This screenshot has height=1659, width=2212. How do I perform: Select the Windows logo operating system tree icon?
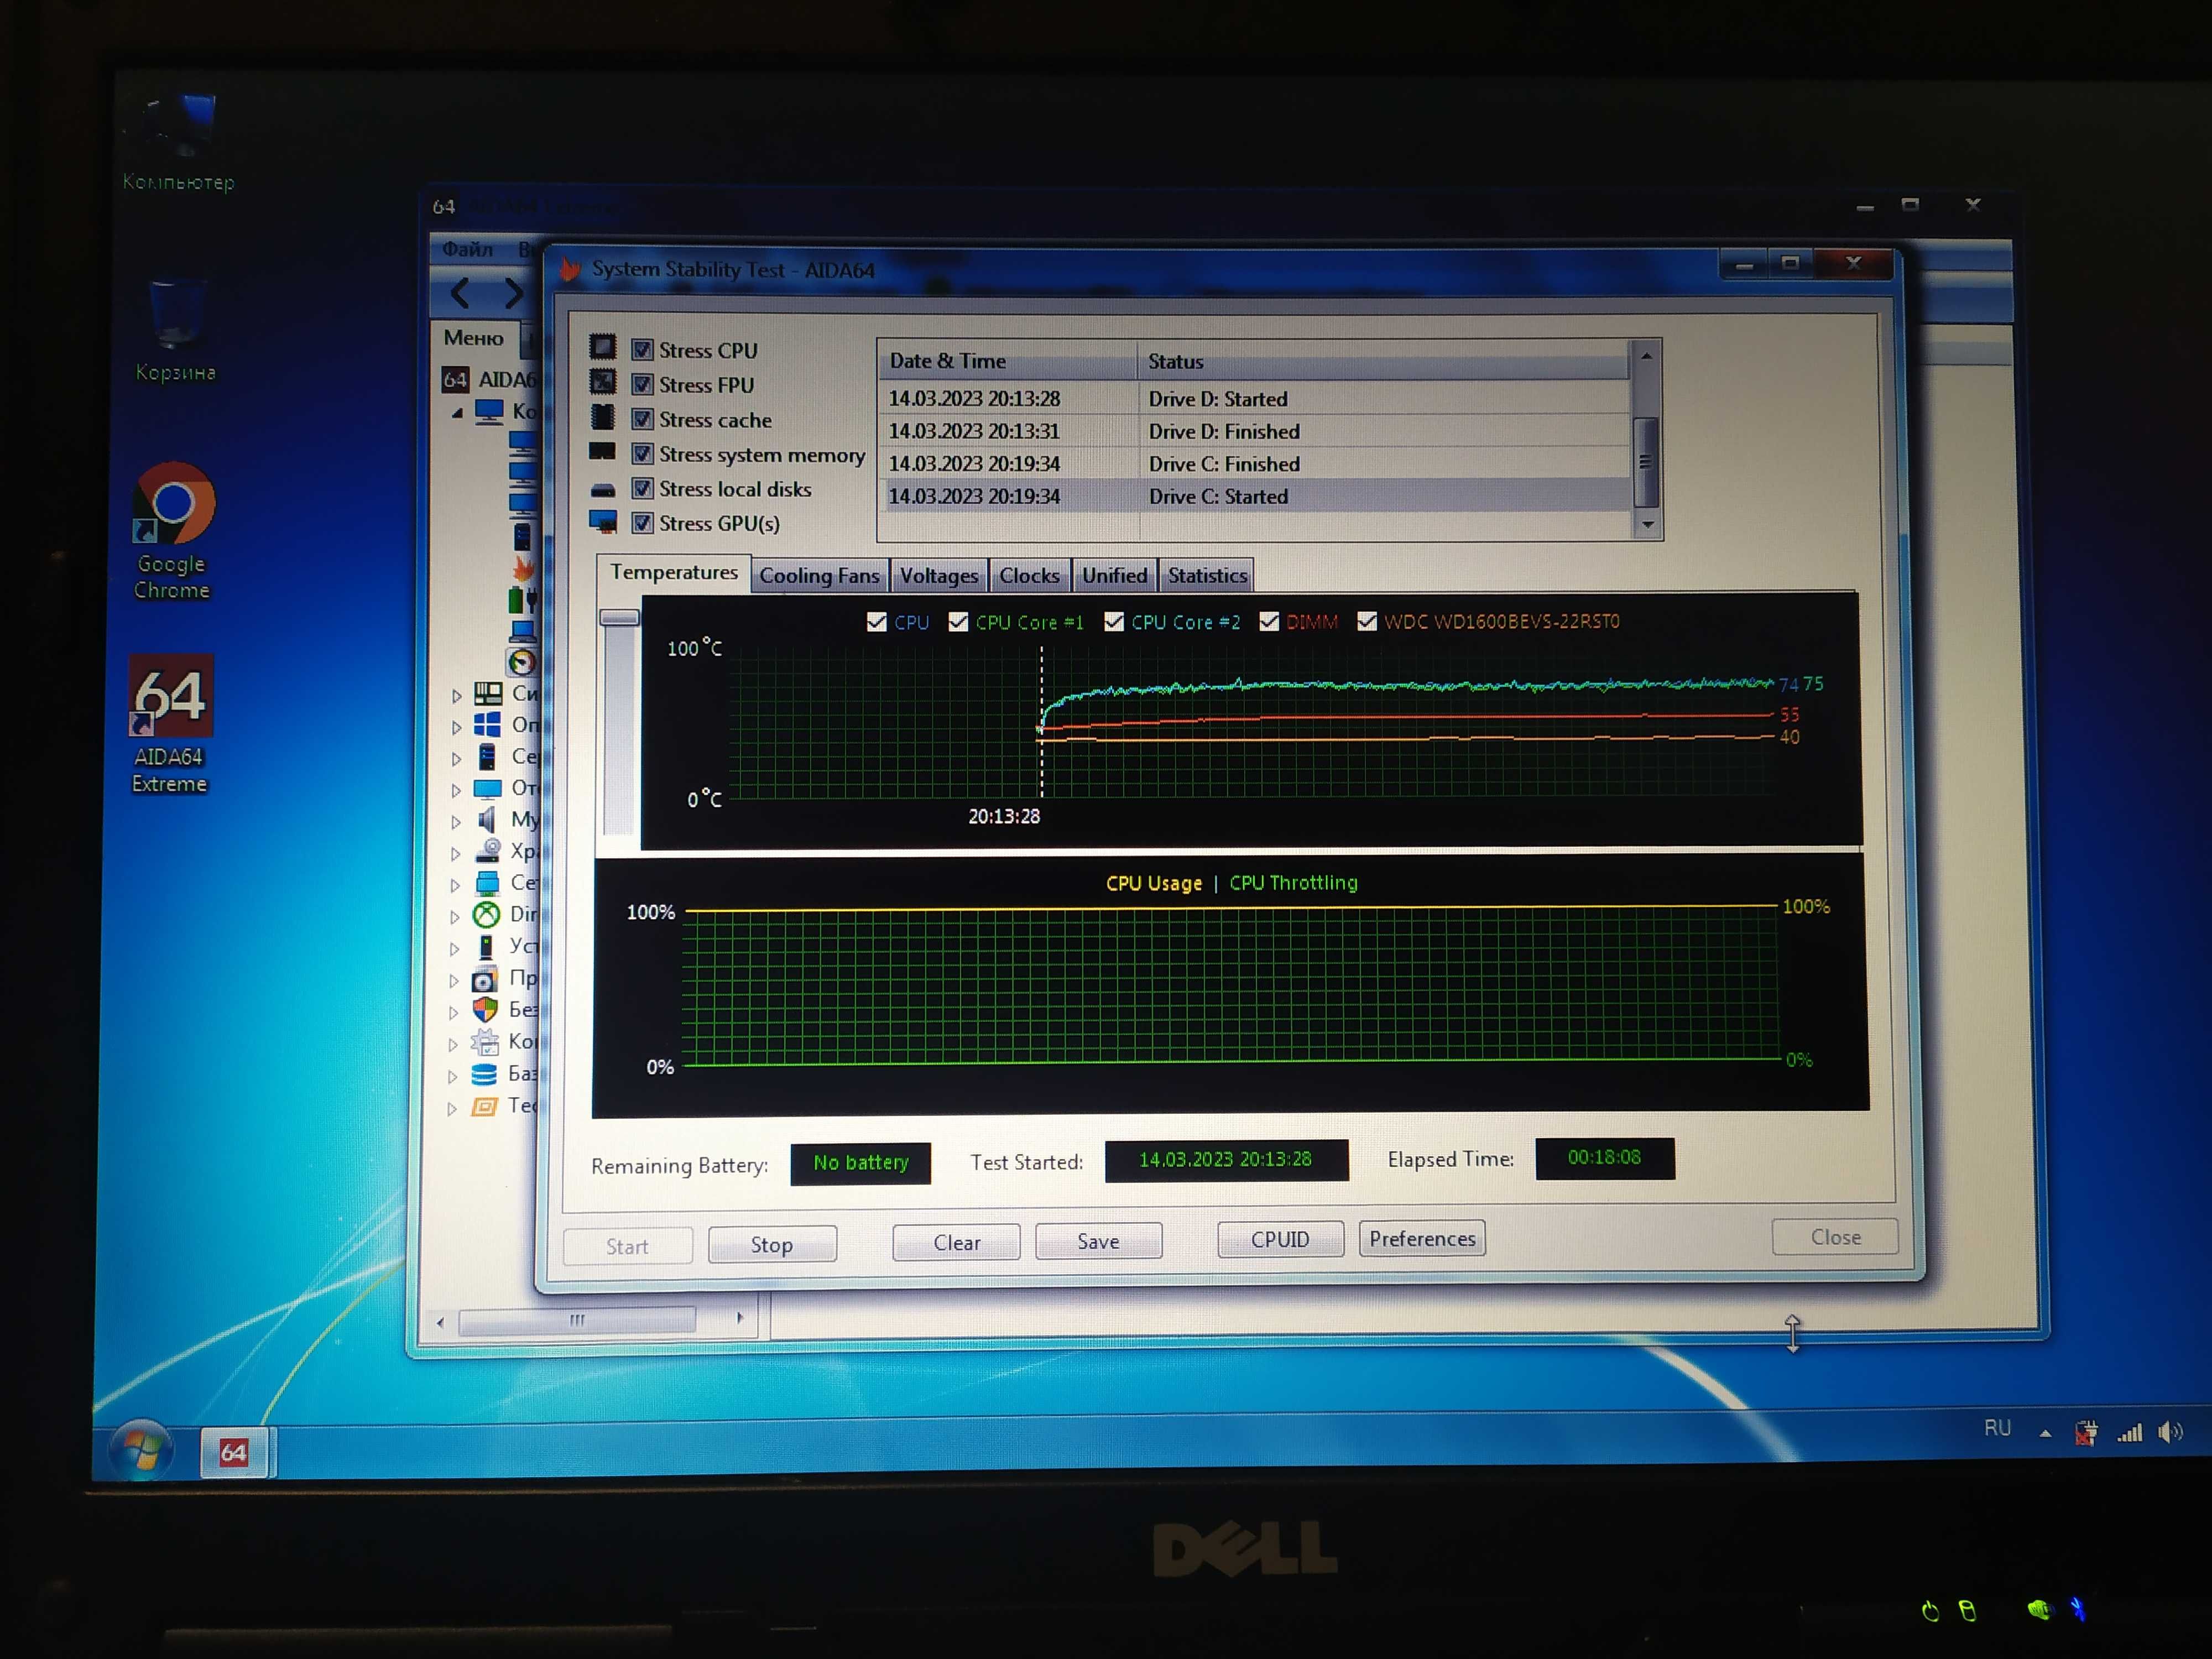click(x=487, y=724)
